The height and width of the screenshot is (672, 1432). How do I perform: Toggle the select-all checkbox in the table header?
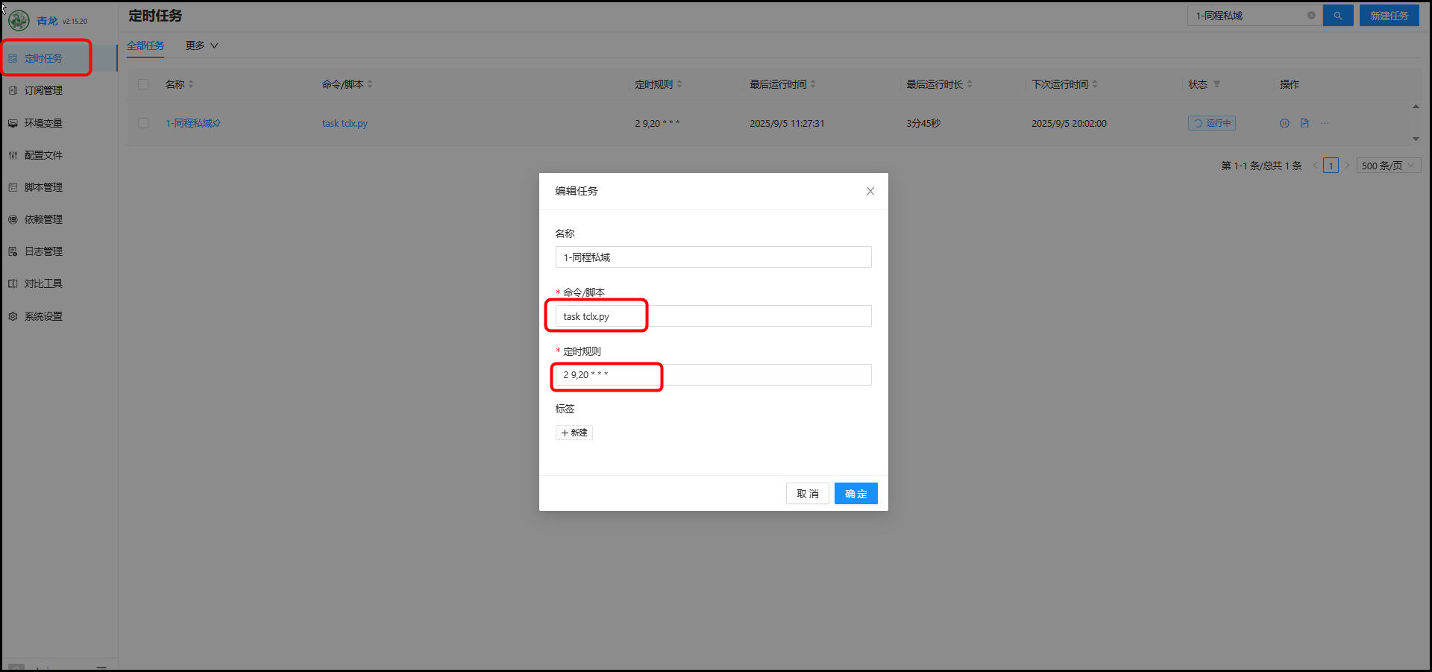tap(143, 84)
